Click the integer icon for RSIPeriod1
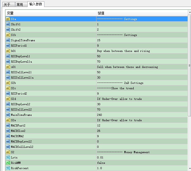Image resolution: width=191 pixels, height=171 pixels. coord(8,46)
